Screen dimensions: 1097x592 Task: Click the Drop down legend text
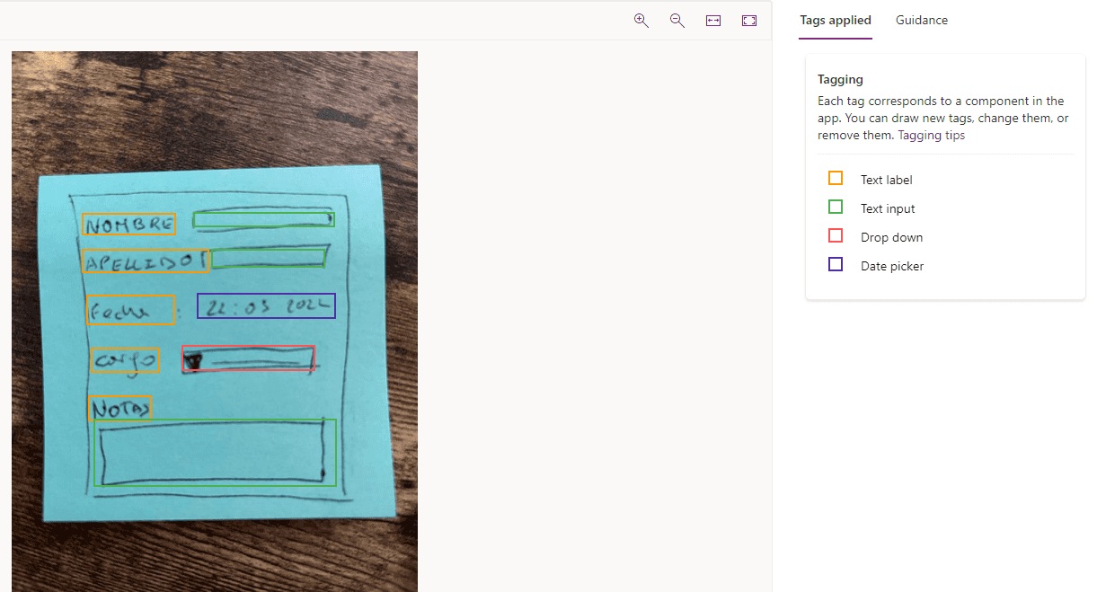[x=892, y=237]
